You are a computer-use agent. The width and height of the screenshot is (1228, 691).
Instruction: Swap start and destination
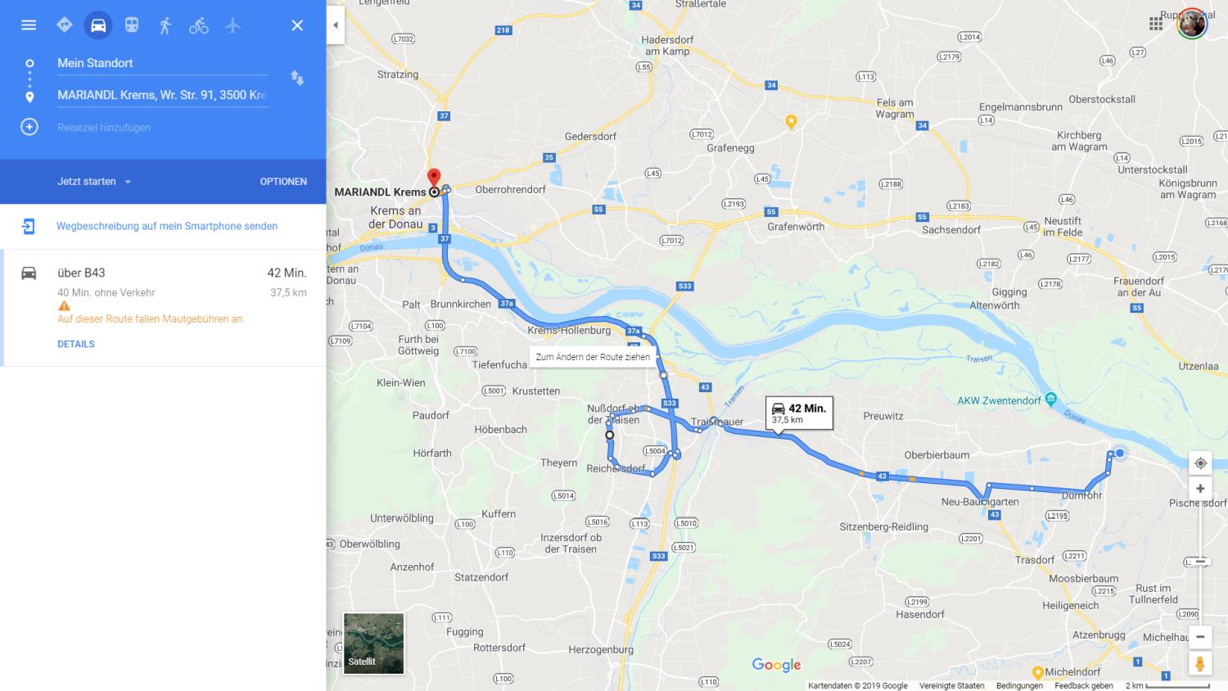[x=297, y=79]
